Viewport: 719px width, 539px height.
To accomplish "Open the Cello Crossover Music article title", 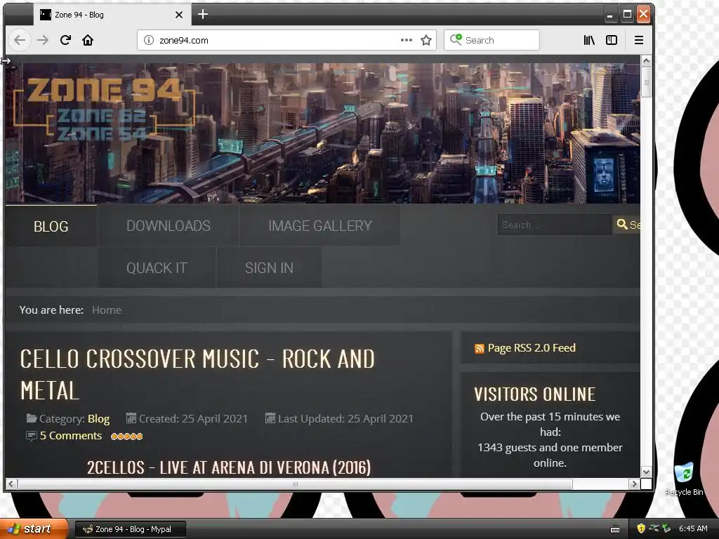I will (x=197, y=375).
